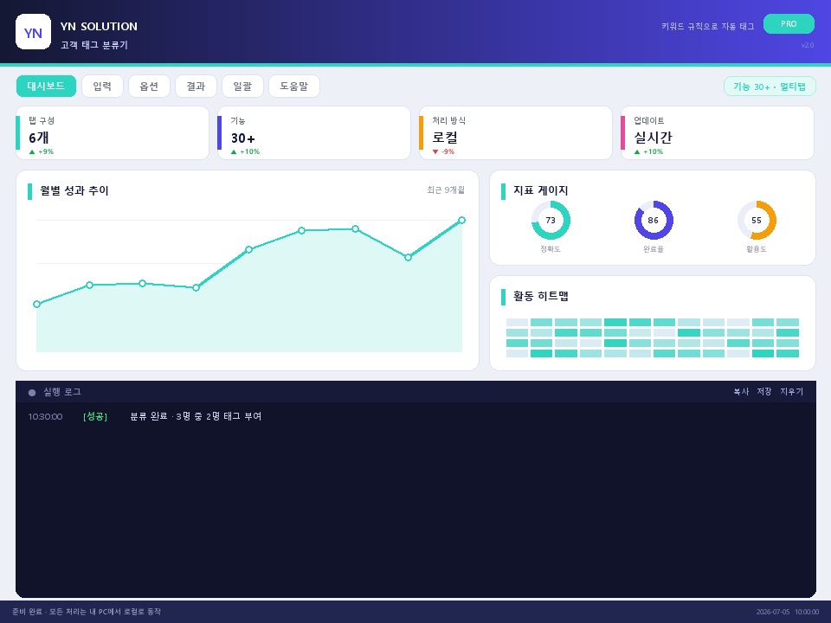Screen dimensions: 831x623
Task: Click the PRO badge button
Action: [789, 24]
